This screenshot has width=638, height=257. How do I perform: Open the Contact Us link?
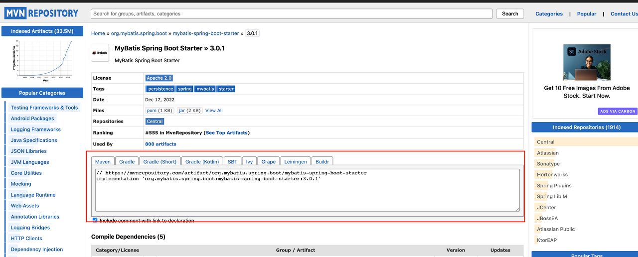pos(624,14)
